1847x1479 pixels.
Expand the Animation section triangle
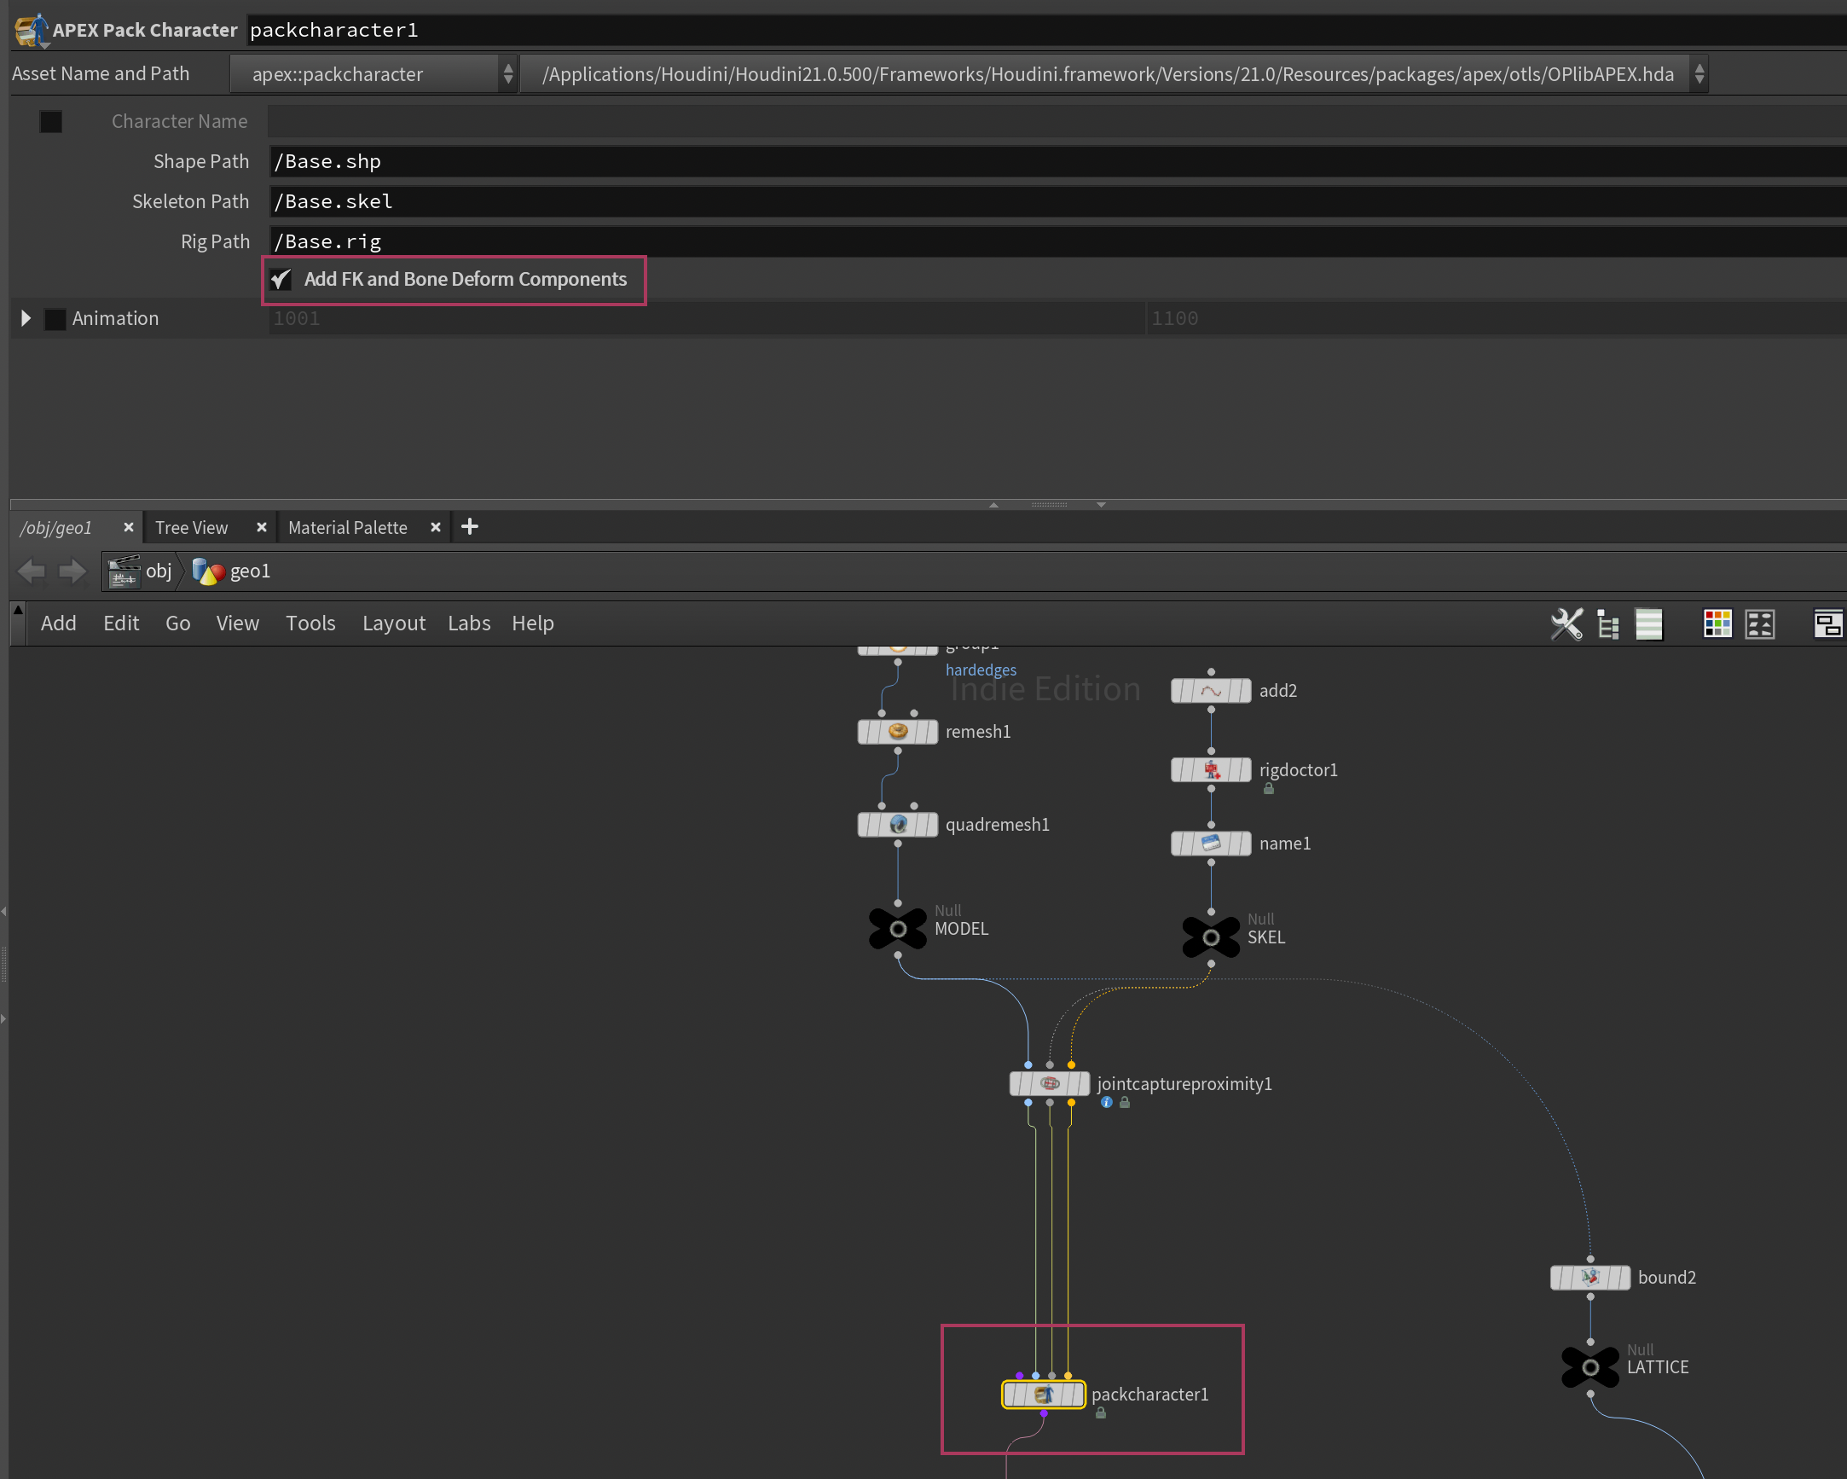[x=26, y=319]
